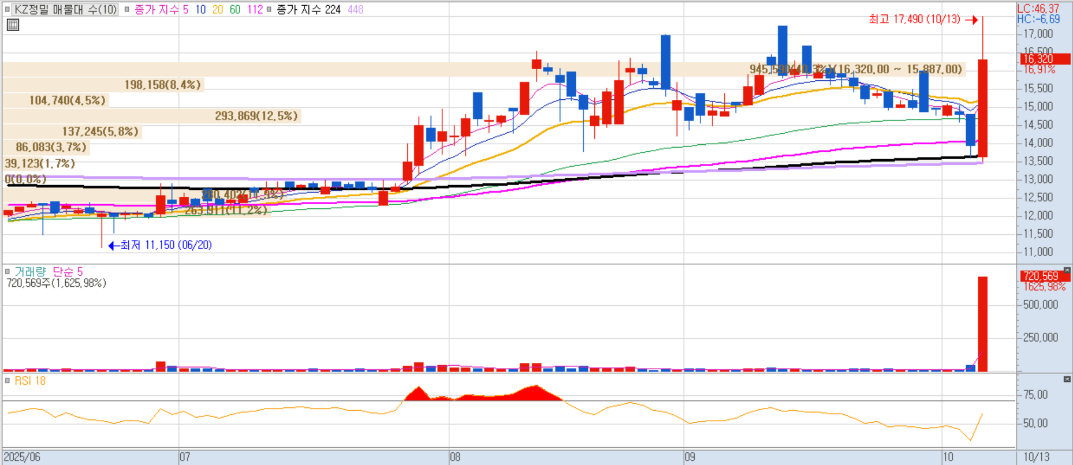Click the 1625,98% volume change text

tap(1045, 287)
